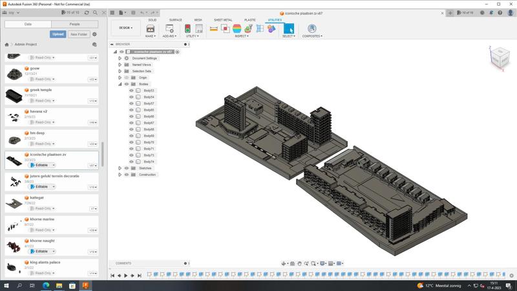Switch to the Sheet Metal tab
Screen dimensions: 517x291
tap(223, 20)
